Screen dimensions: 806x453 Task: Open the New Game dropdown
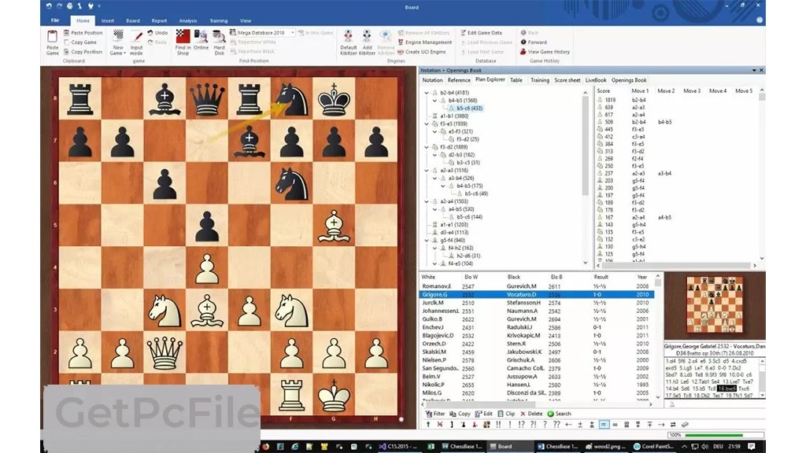pyautogui.click(x=118, y=42)
